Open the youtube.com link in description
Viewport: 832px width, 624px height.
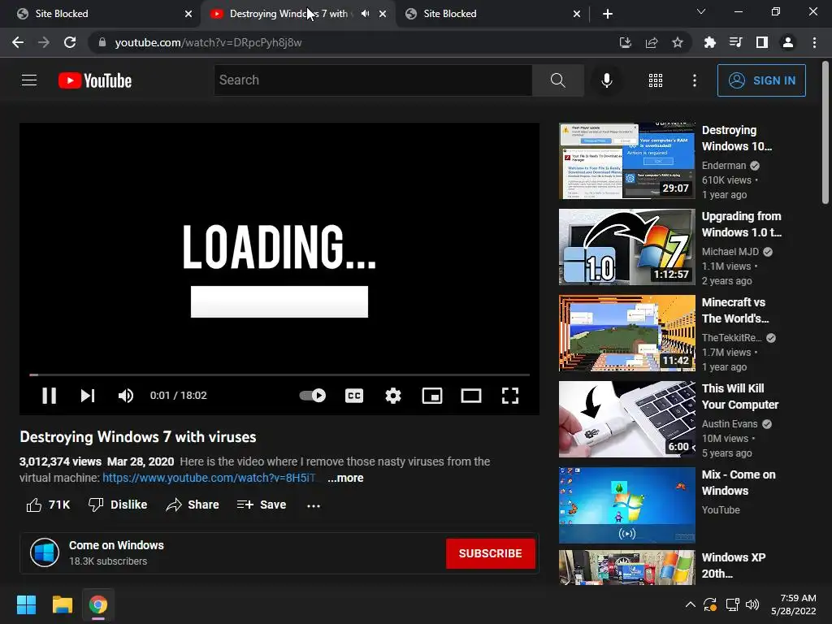(x=209, y=478)
